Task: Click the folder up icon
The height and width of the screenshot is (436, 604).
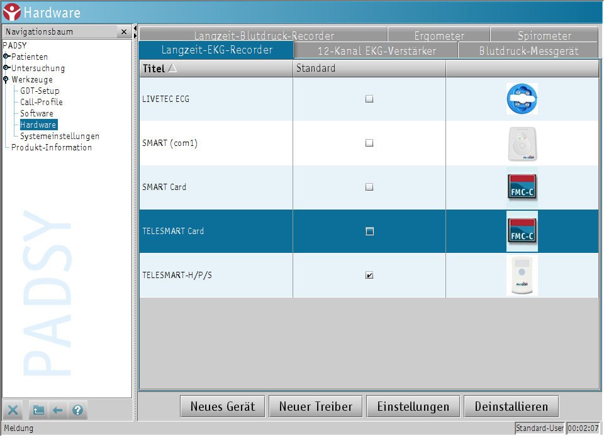Action: tap(38, 410)
